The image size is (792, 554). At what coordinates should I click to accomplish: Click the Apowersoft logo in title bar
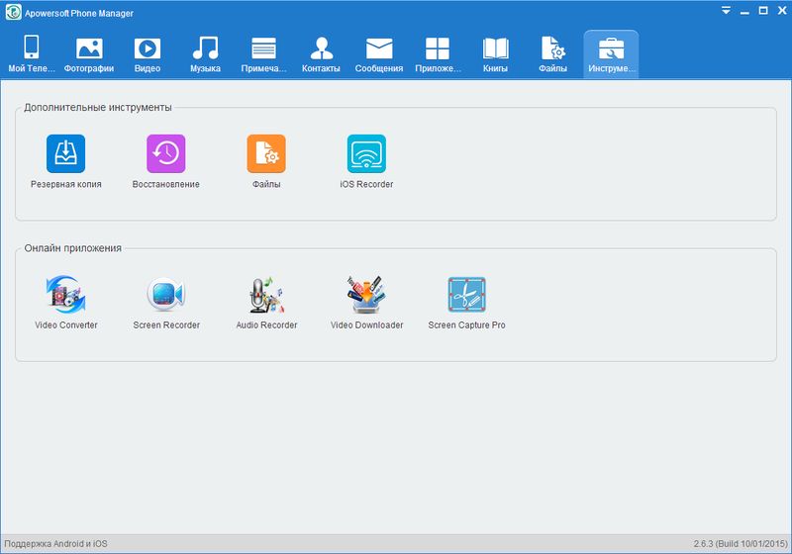[x=13, y=12]
